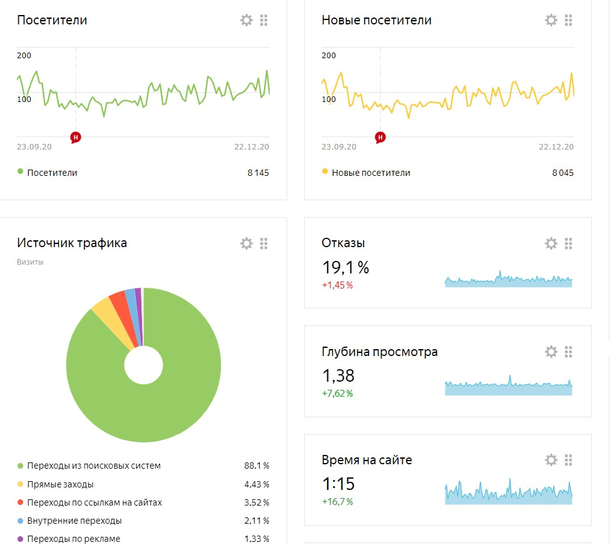
Task: Click yellow dot for Прямые заходы
Action: tap(20, 484)
